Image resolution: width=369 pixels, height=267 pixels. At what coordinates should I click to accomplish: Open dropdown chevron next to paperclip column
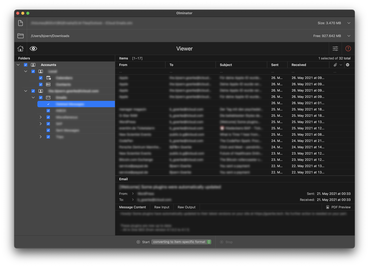pos(341,65)
